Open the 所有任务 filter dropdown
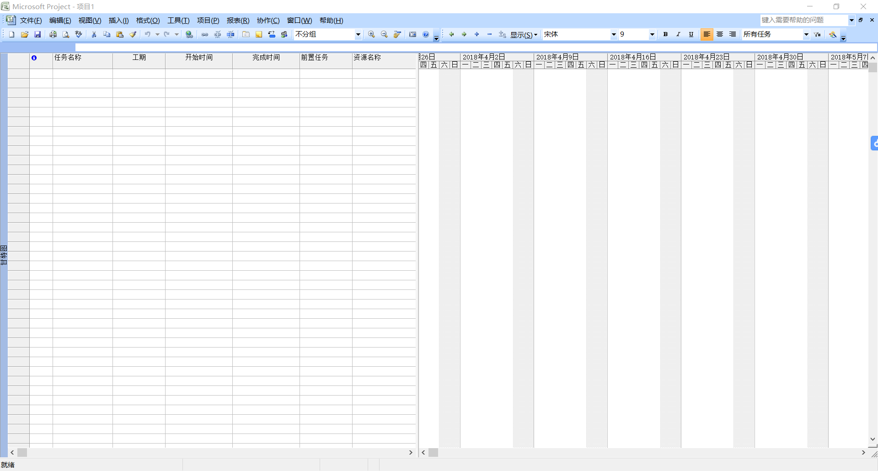 pyautogui.click(x=806, y=34)
